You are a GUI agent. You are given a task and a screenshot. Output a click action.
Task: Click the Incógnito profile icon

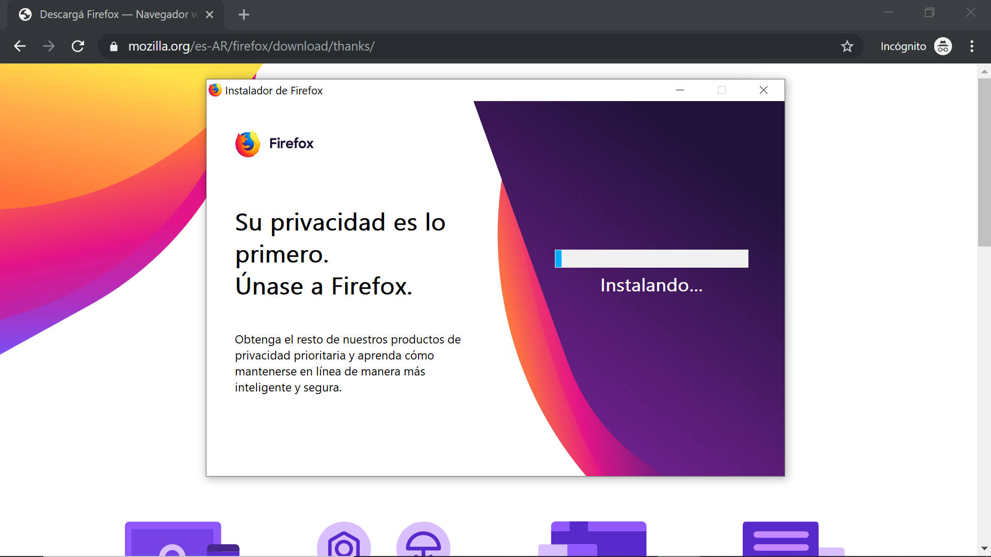(x=942, y=46)
